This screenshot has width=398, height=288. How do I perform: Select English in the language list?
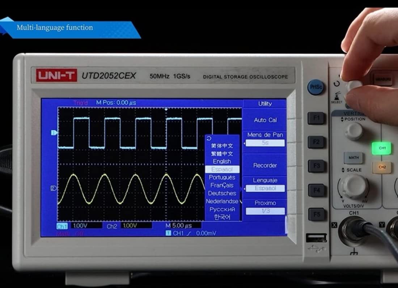coord(222,162)
